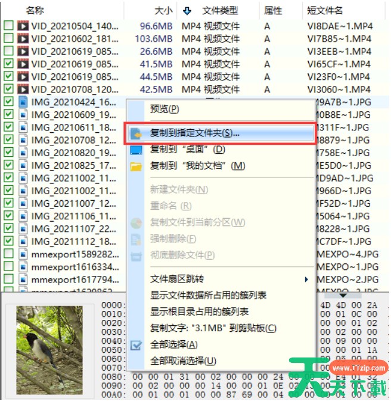Screen dimensions: 391x401
Task: Click video icon of VID_20210504_140 row
Action: pos(23,26)
